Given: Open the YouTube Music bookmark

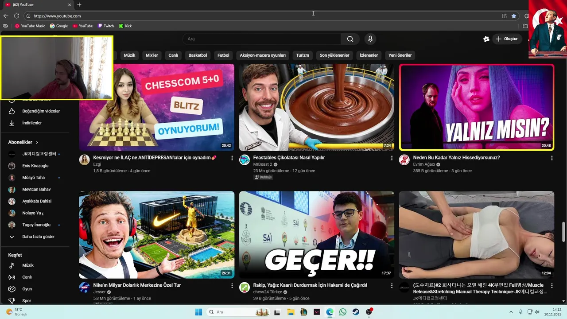Looking at the screenshot, I should click(x=30, y=26).
